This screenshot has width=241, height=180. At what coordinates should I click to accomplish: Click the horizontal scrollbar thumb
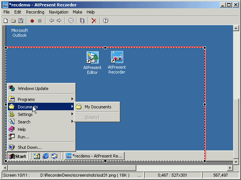coord(72,168)
